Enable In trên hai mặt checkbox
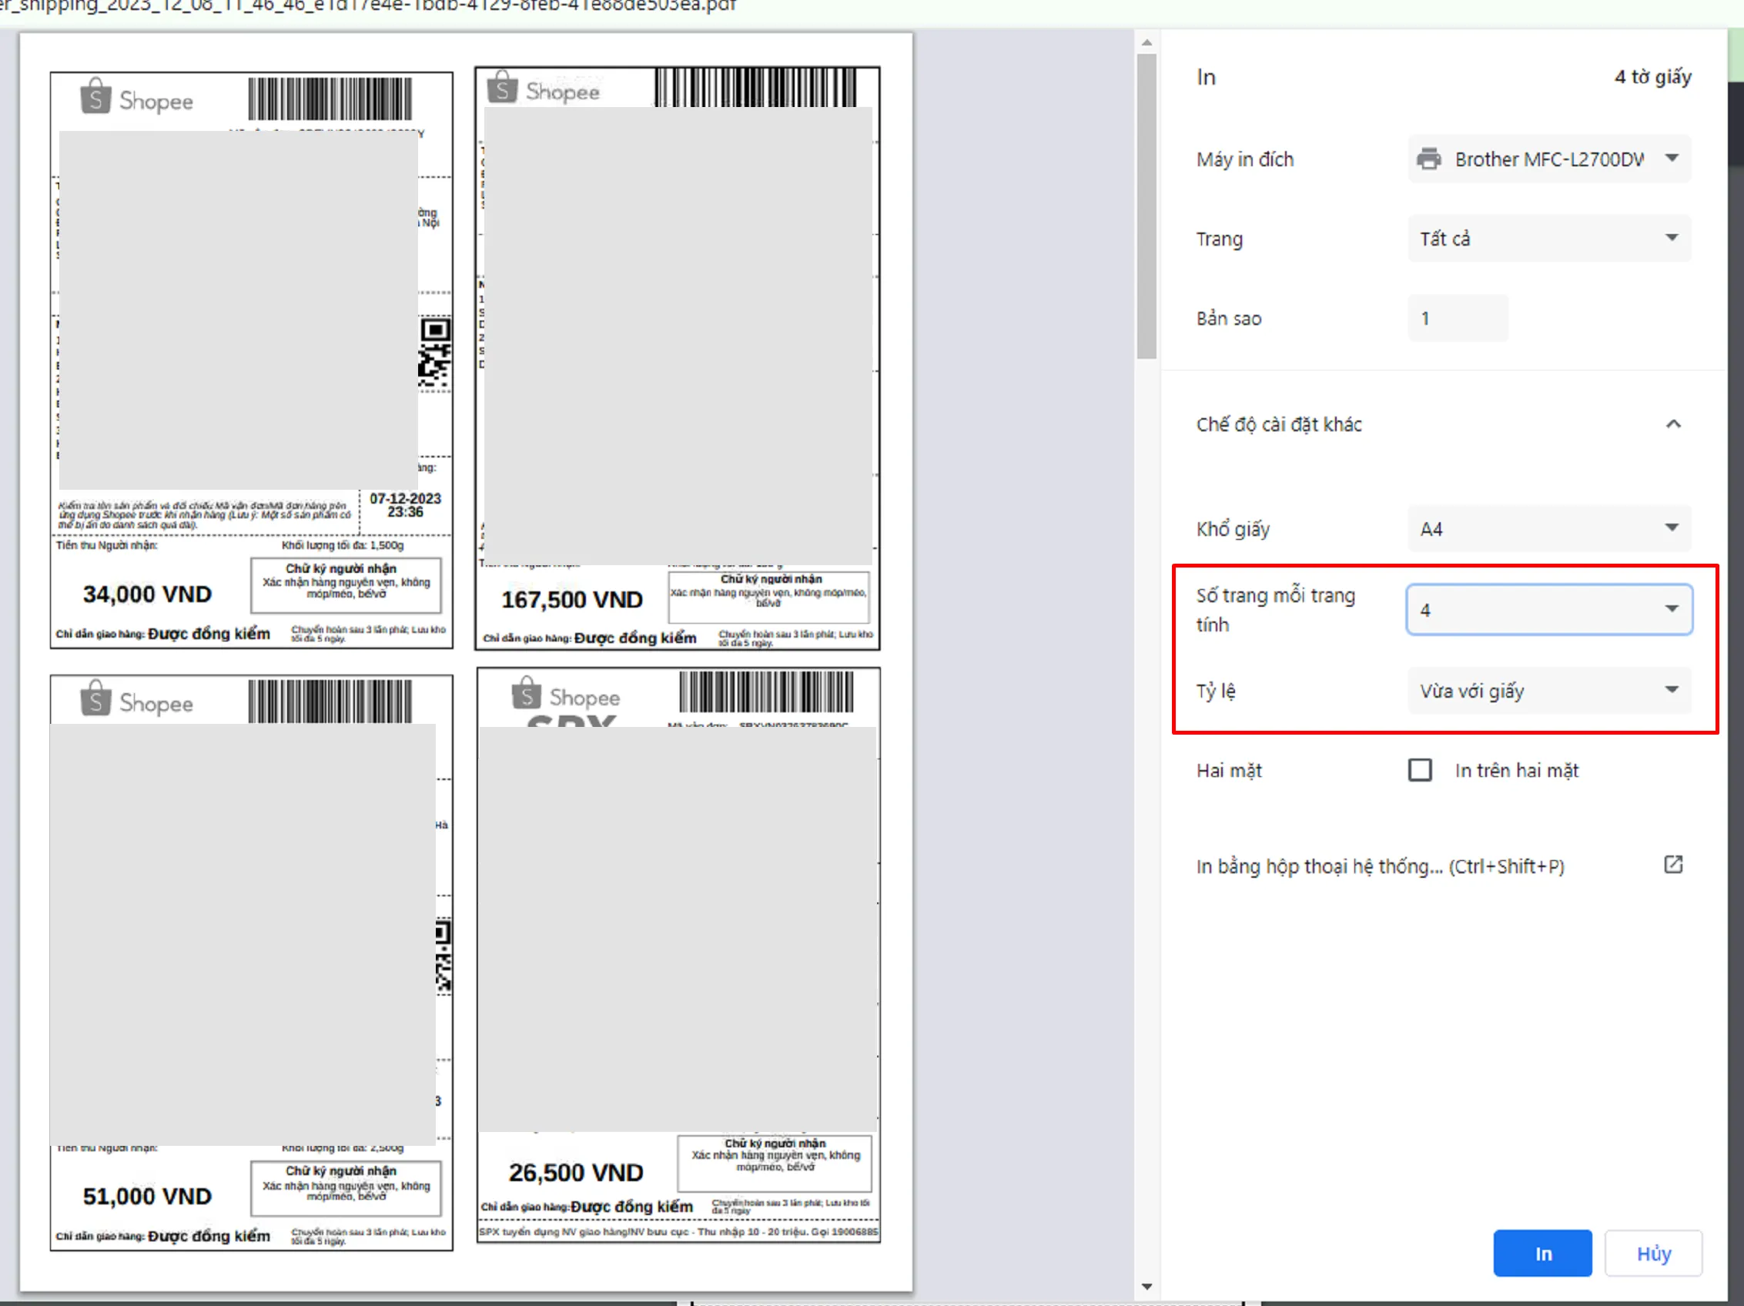 click(x=1420, y=770)
